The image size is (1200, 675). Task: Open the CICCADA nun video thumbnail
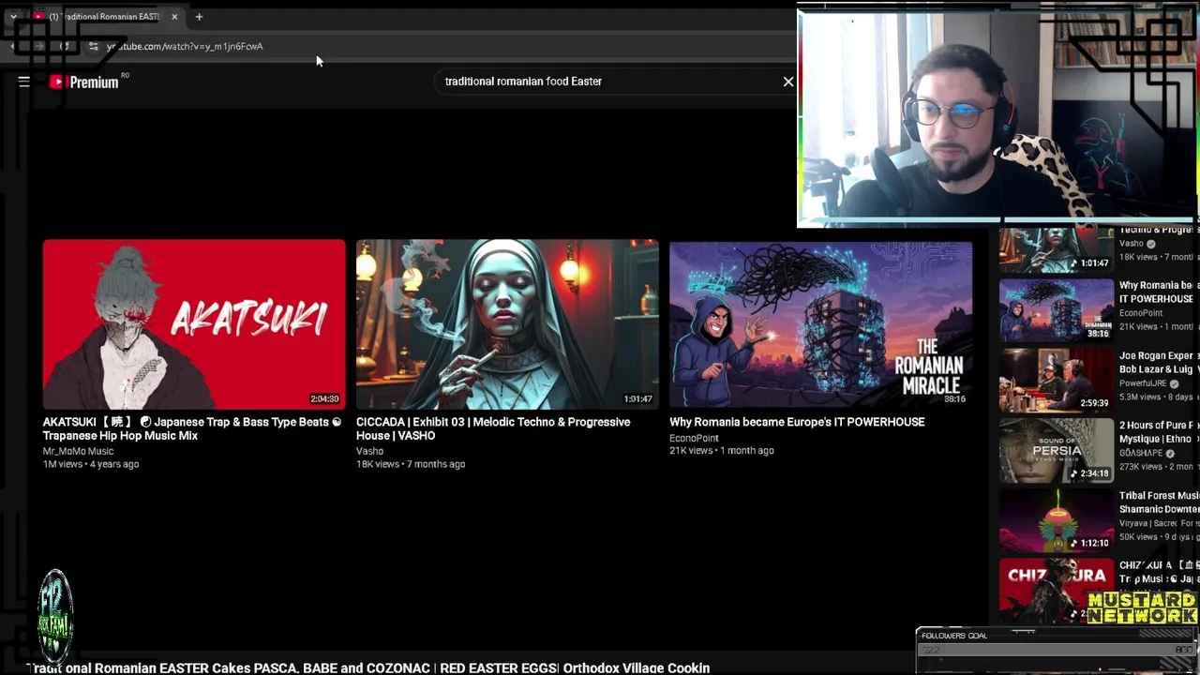tap(507, 324)
